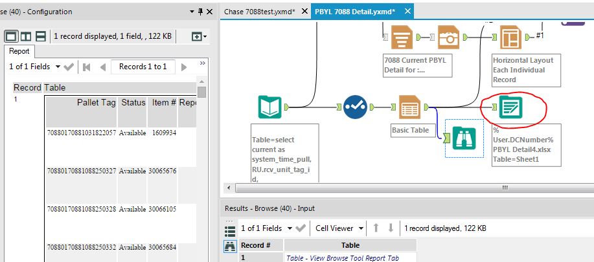Click the down arrow in Results toolbar
The height and width of the screenshot is (262, 594).
(x=391, y=228)
